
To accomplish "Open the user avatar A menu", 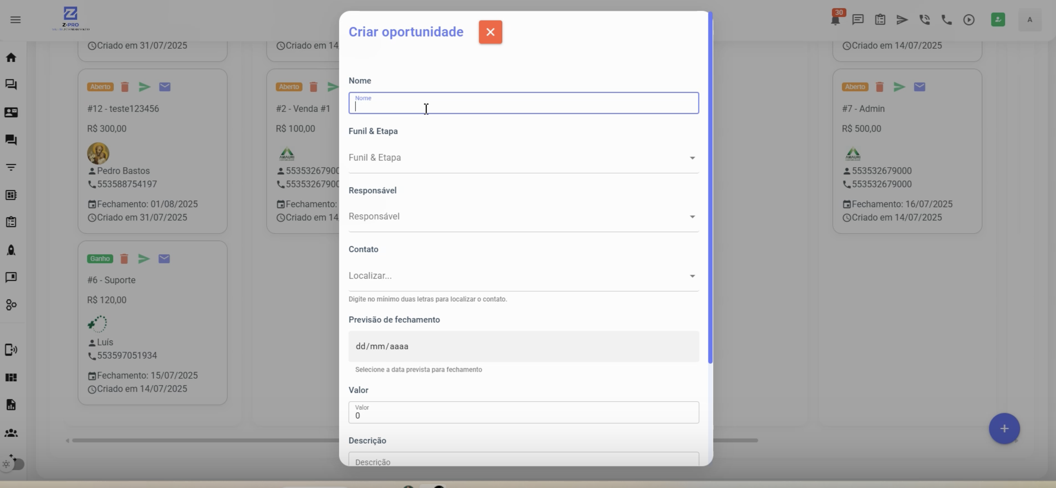I will point(1029,20).
